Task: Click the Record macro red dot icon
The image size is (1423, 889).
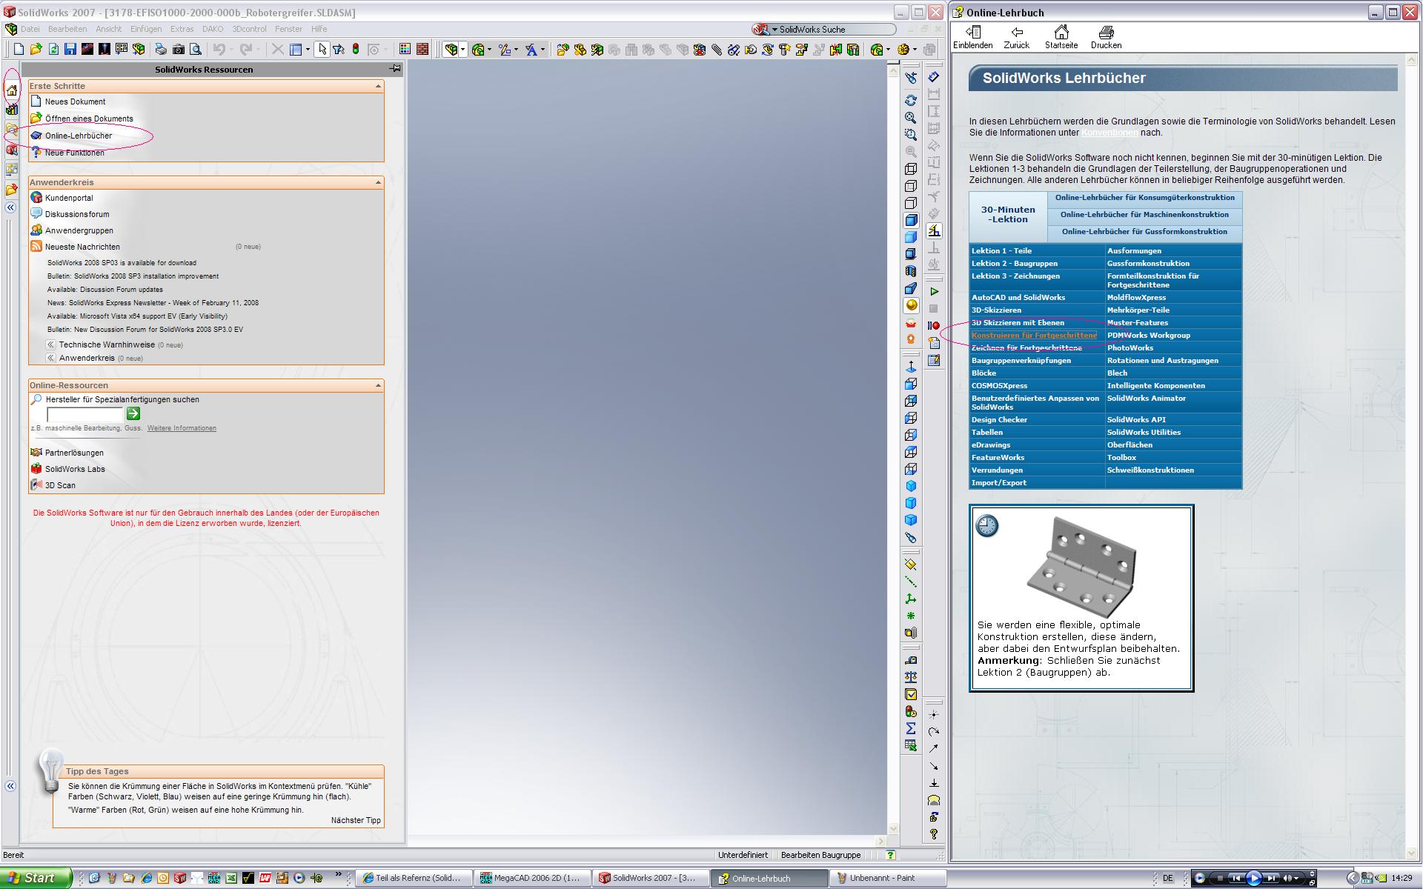Action: tap(934, 326)
